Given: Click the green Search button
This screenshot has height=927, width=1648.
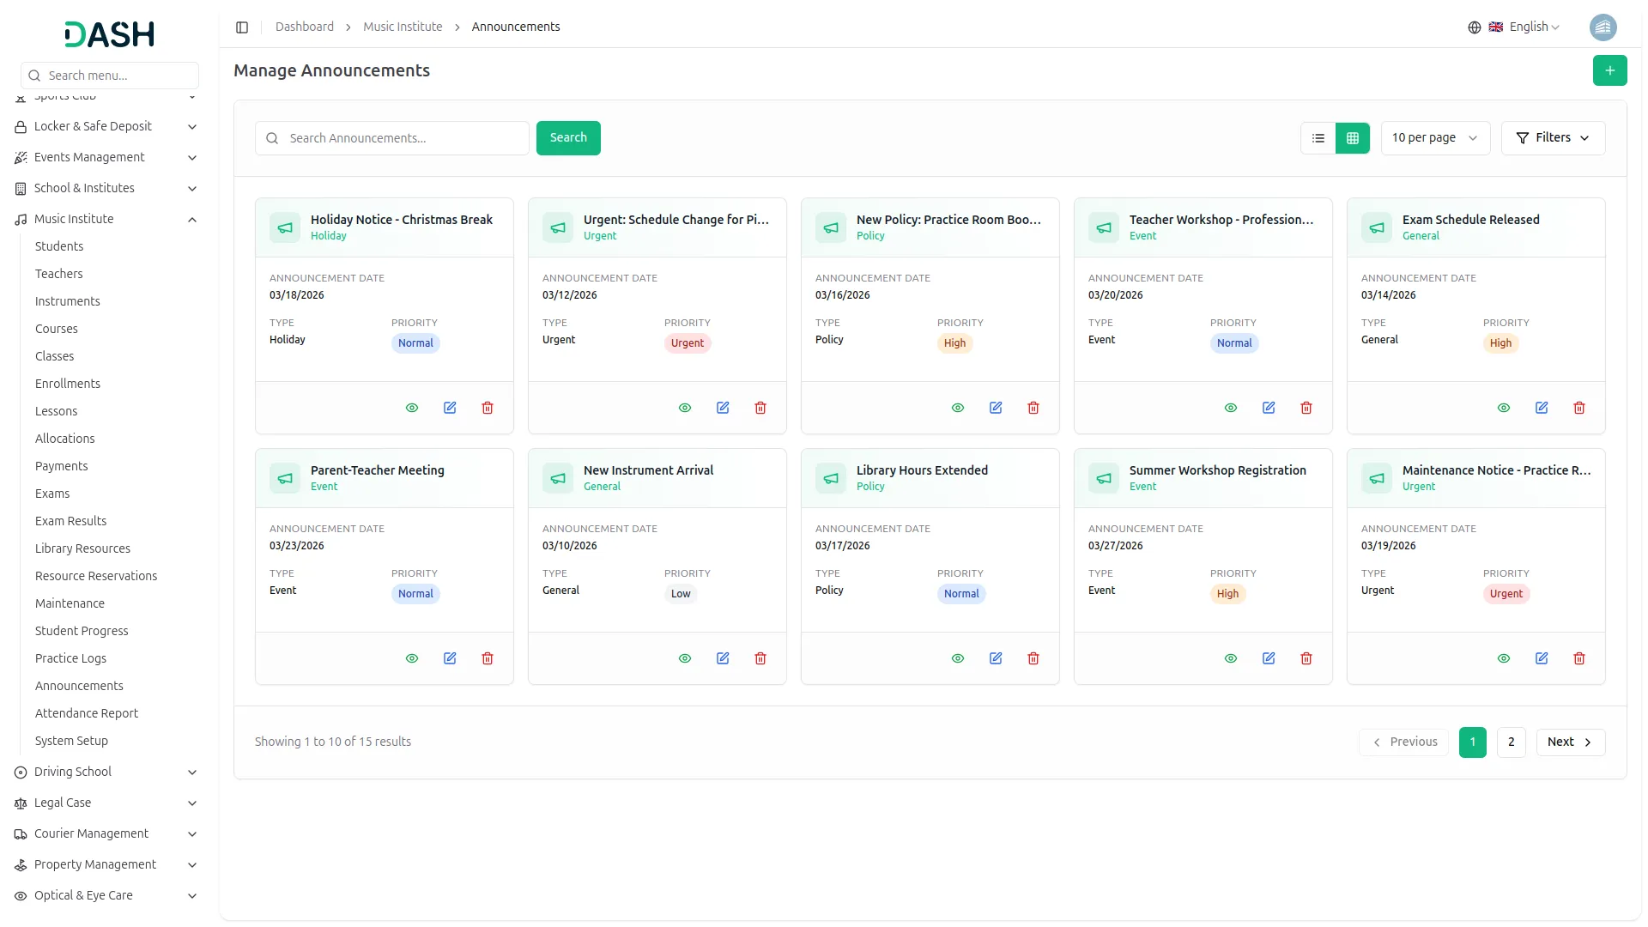Looking at the screenshot, I should (x=568, y=138).
